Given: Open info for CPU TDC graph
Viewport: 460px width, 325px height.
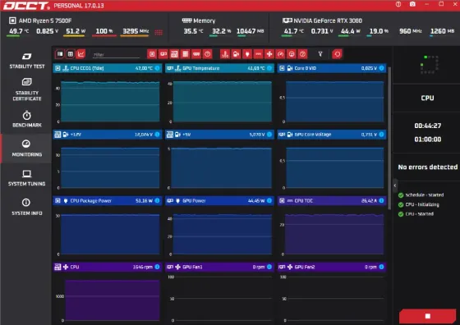Looking at the screenshot, I should pos(381,201).
